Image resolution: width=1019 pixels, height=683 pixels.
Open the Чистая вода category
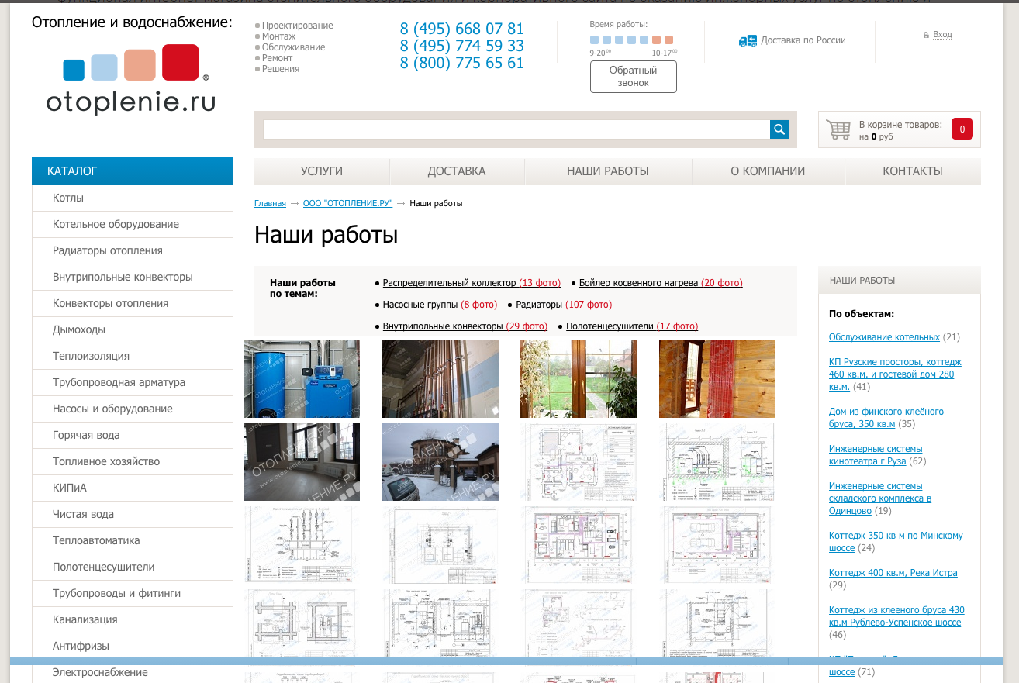[133, 515]
